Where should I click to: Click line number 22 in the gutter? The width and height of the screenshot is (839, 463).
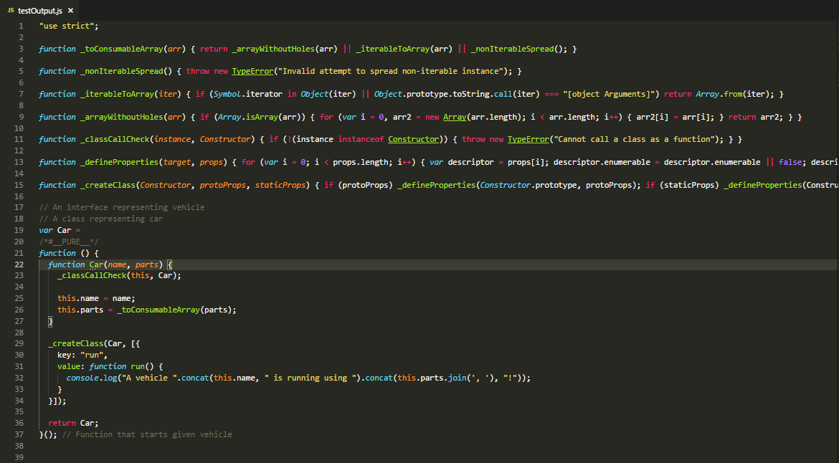[19, 264]
